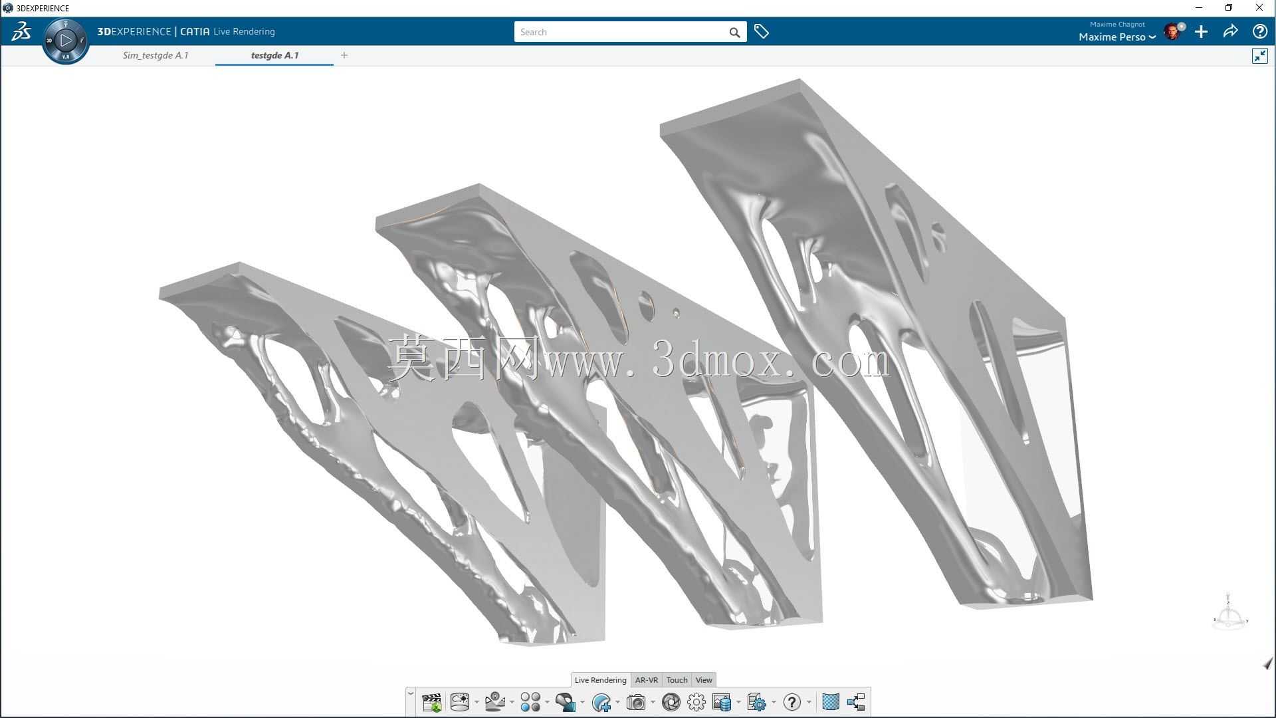
Task: Expand the spotlight tool dropdown arrow
Action: point(582,702)
